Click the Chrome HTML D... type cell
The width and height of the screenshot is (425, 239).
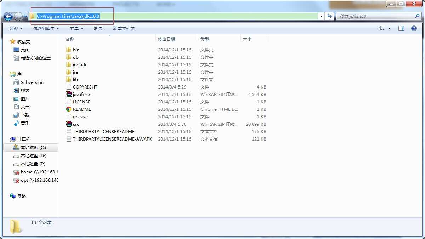pos(219,109)
